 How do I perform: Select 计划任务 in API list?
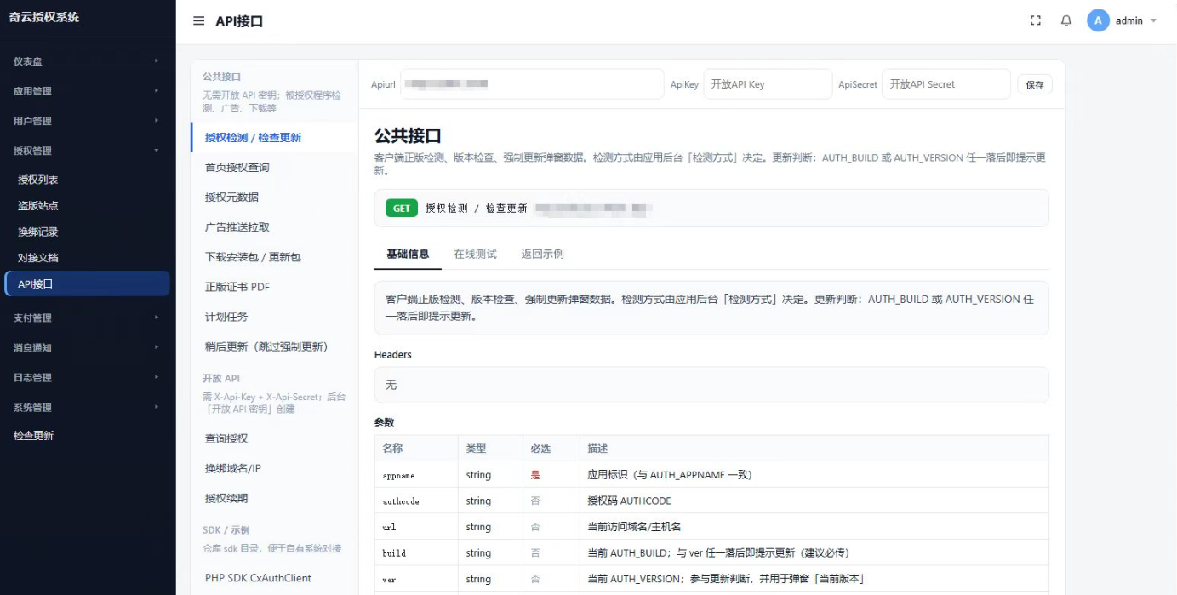(x=274, y=317)
